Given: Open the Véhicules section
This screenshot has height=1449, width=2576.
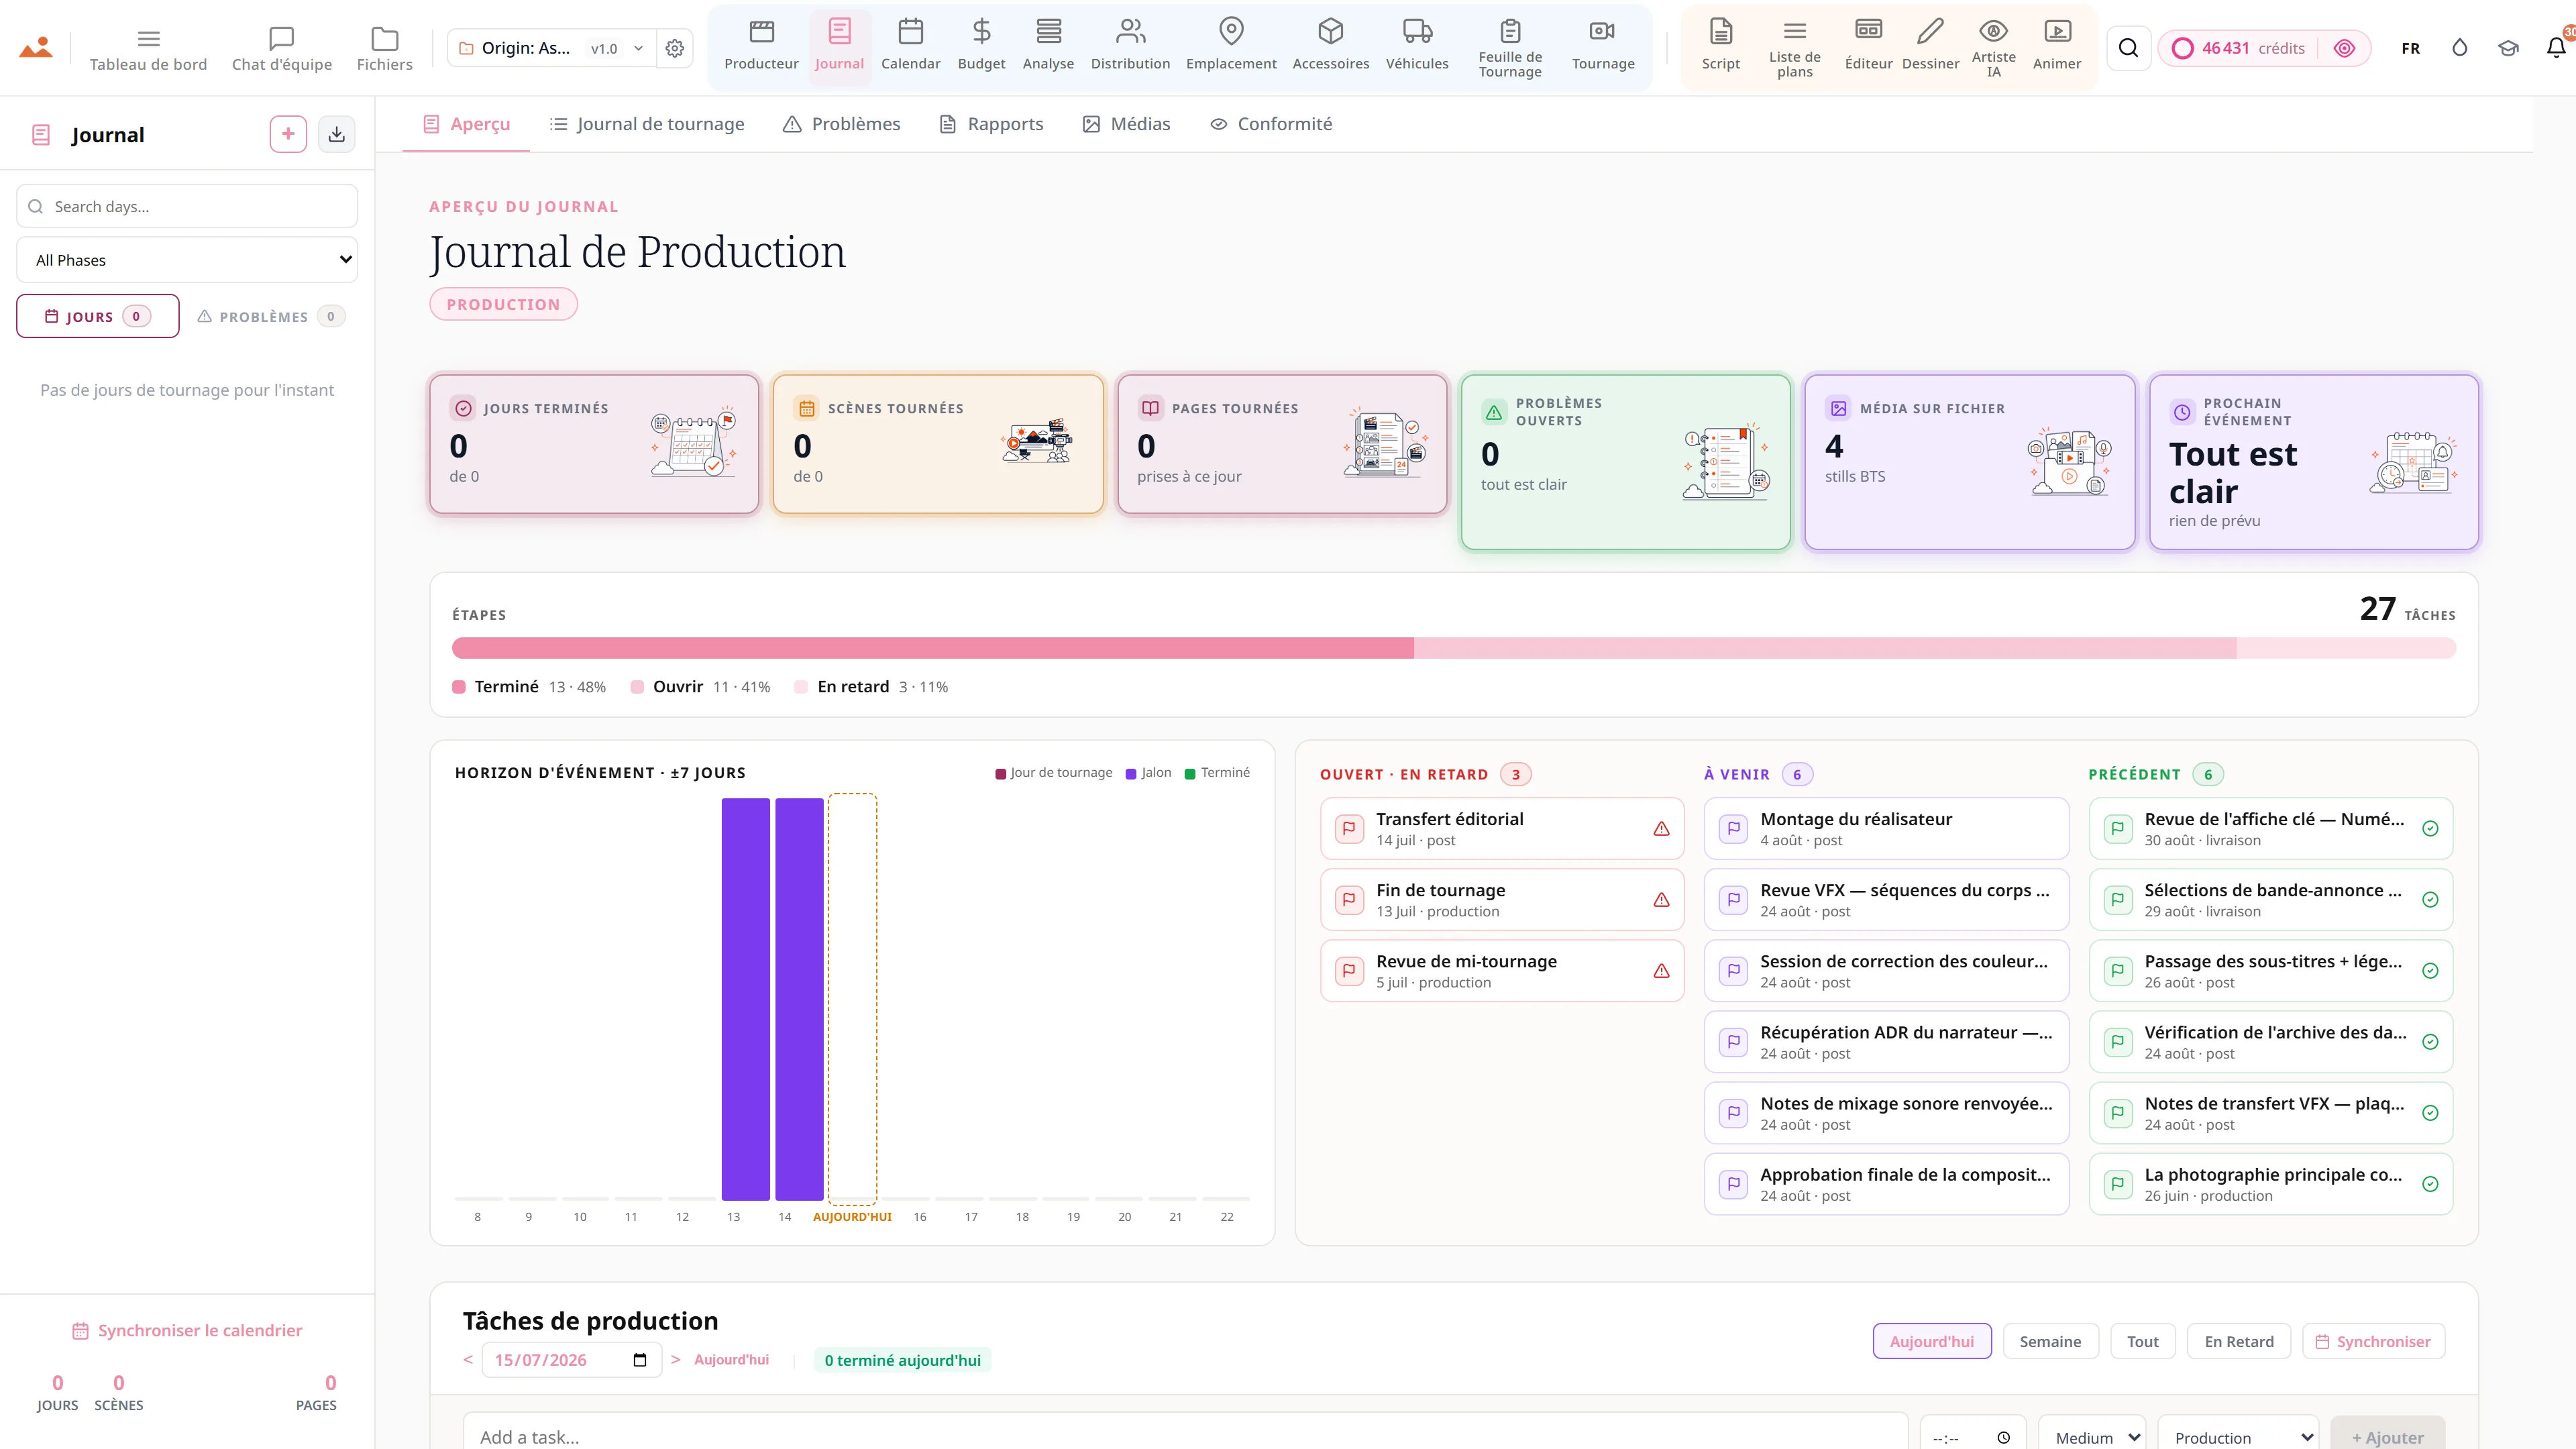Looking at the screenshot, I should [1416, 46].
